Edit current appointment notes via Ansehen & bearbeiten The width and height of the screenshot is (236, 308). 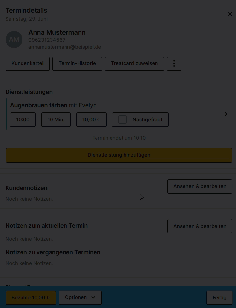point(200,226)
